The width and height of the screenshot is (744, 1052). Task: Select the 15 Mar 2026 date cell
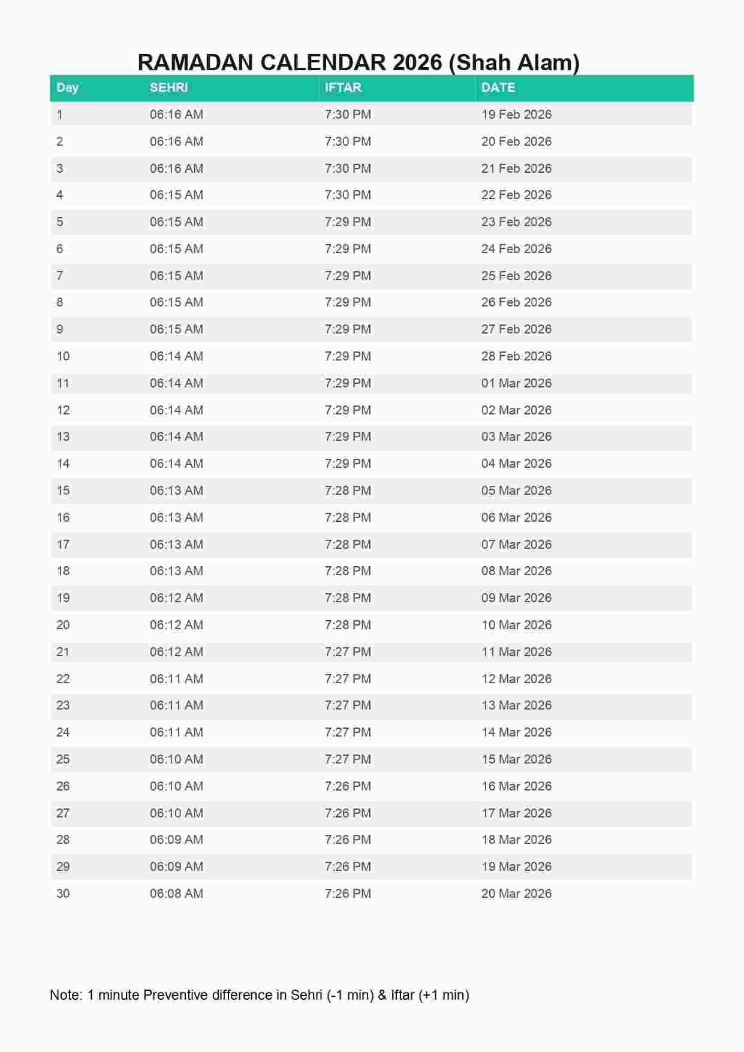[516, 759]
